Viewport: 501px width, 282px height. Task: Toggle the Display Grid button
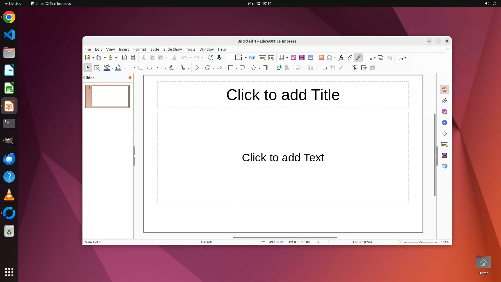point(230,58)
